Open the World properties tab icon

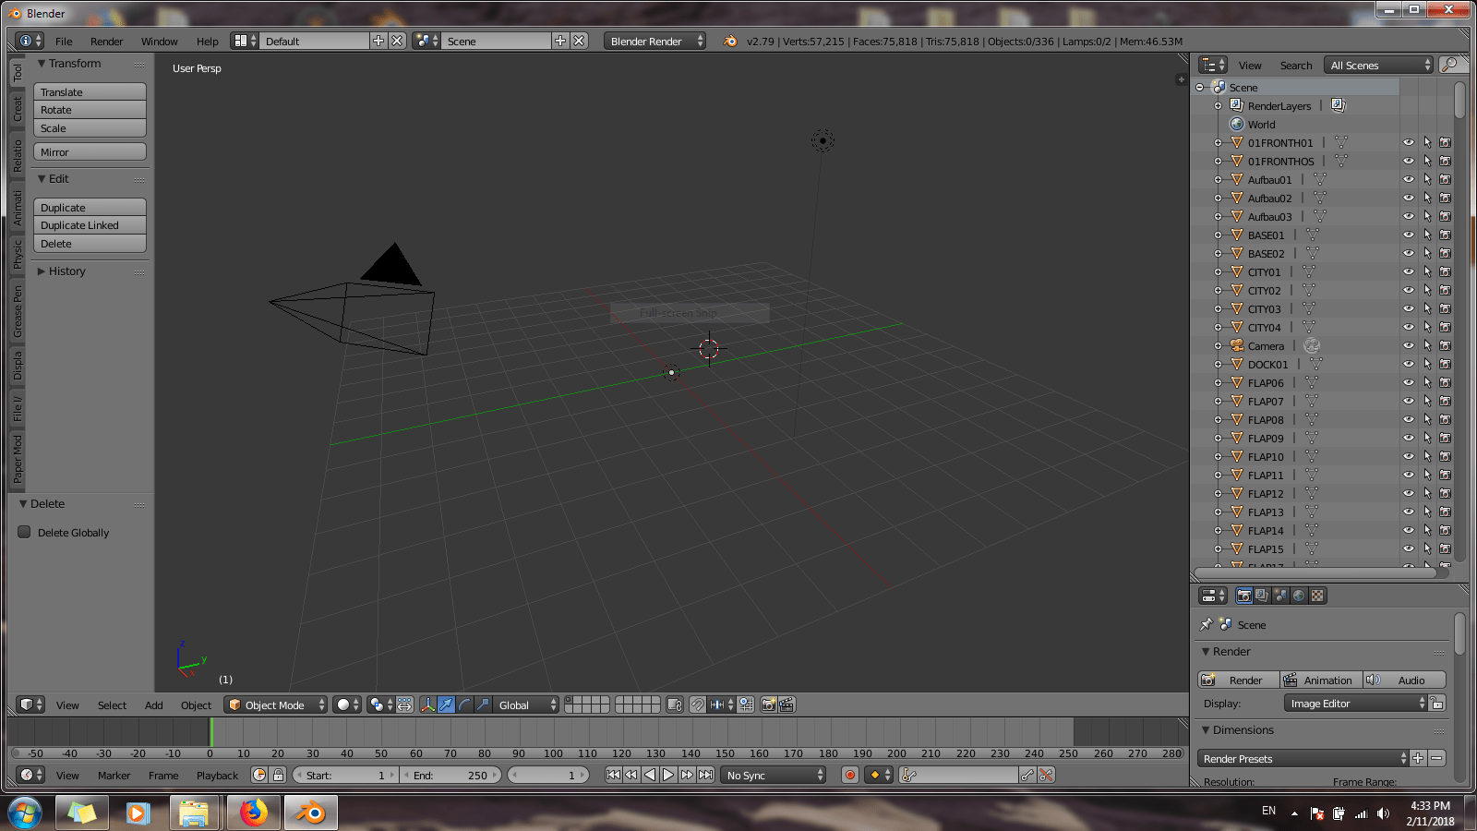1299,596
